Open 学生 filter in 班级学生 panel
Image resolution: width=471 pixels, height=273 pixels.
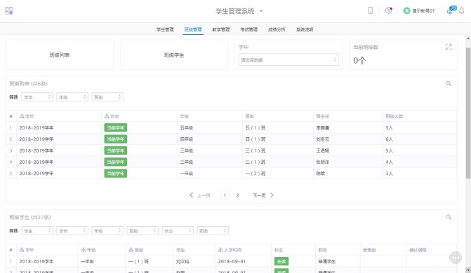[x=37, y=231]
